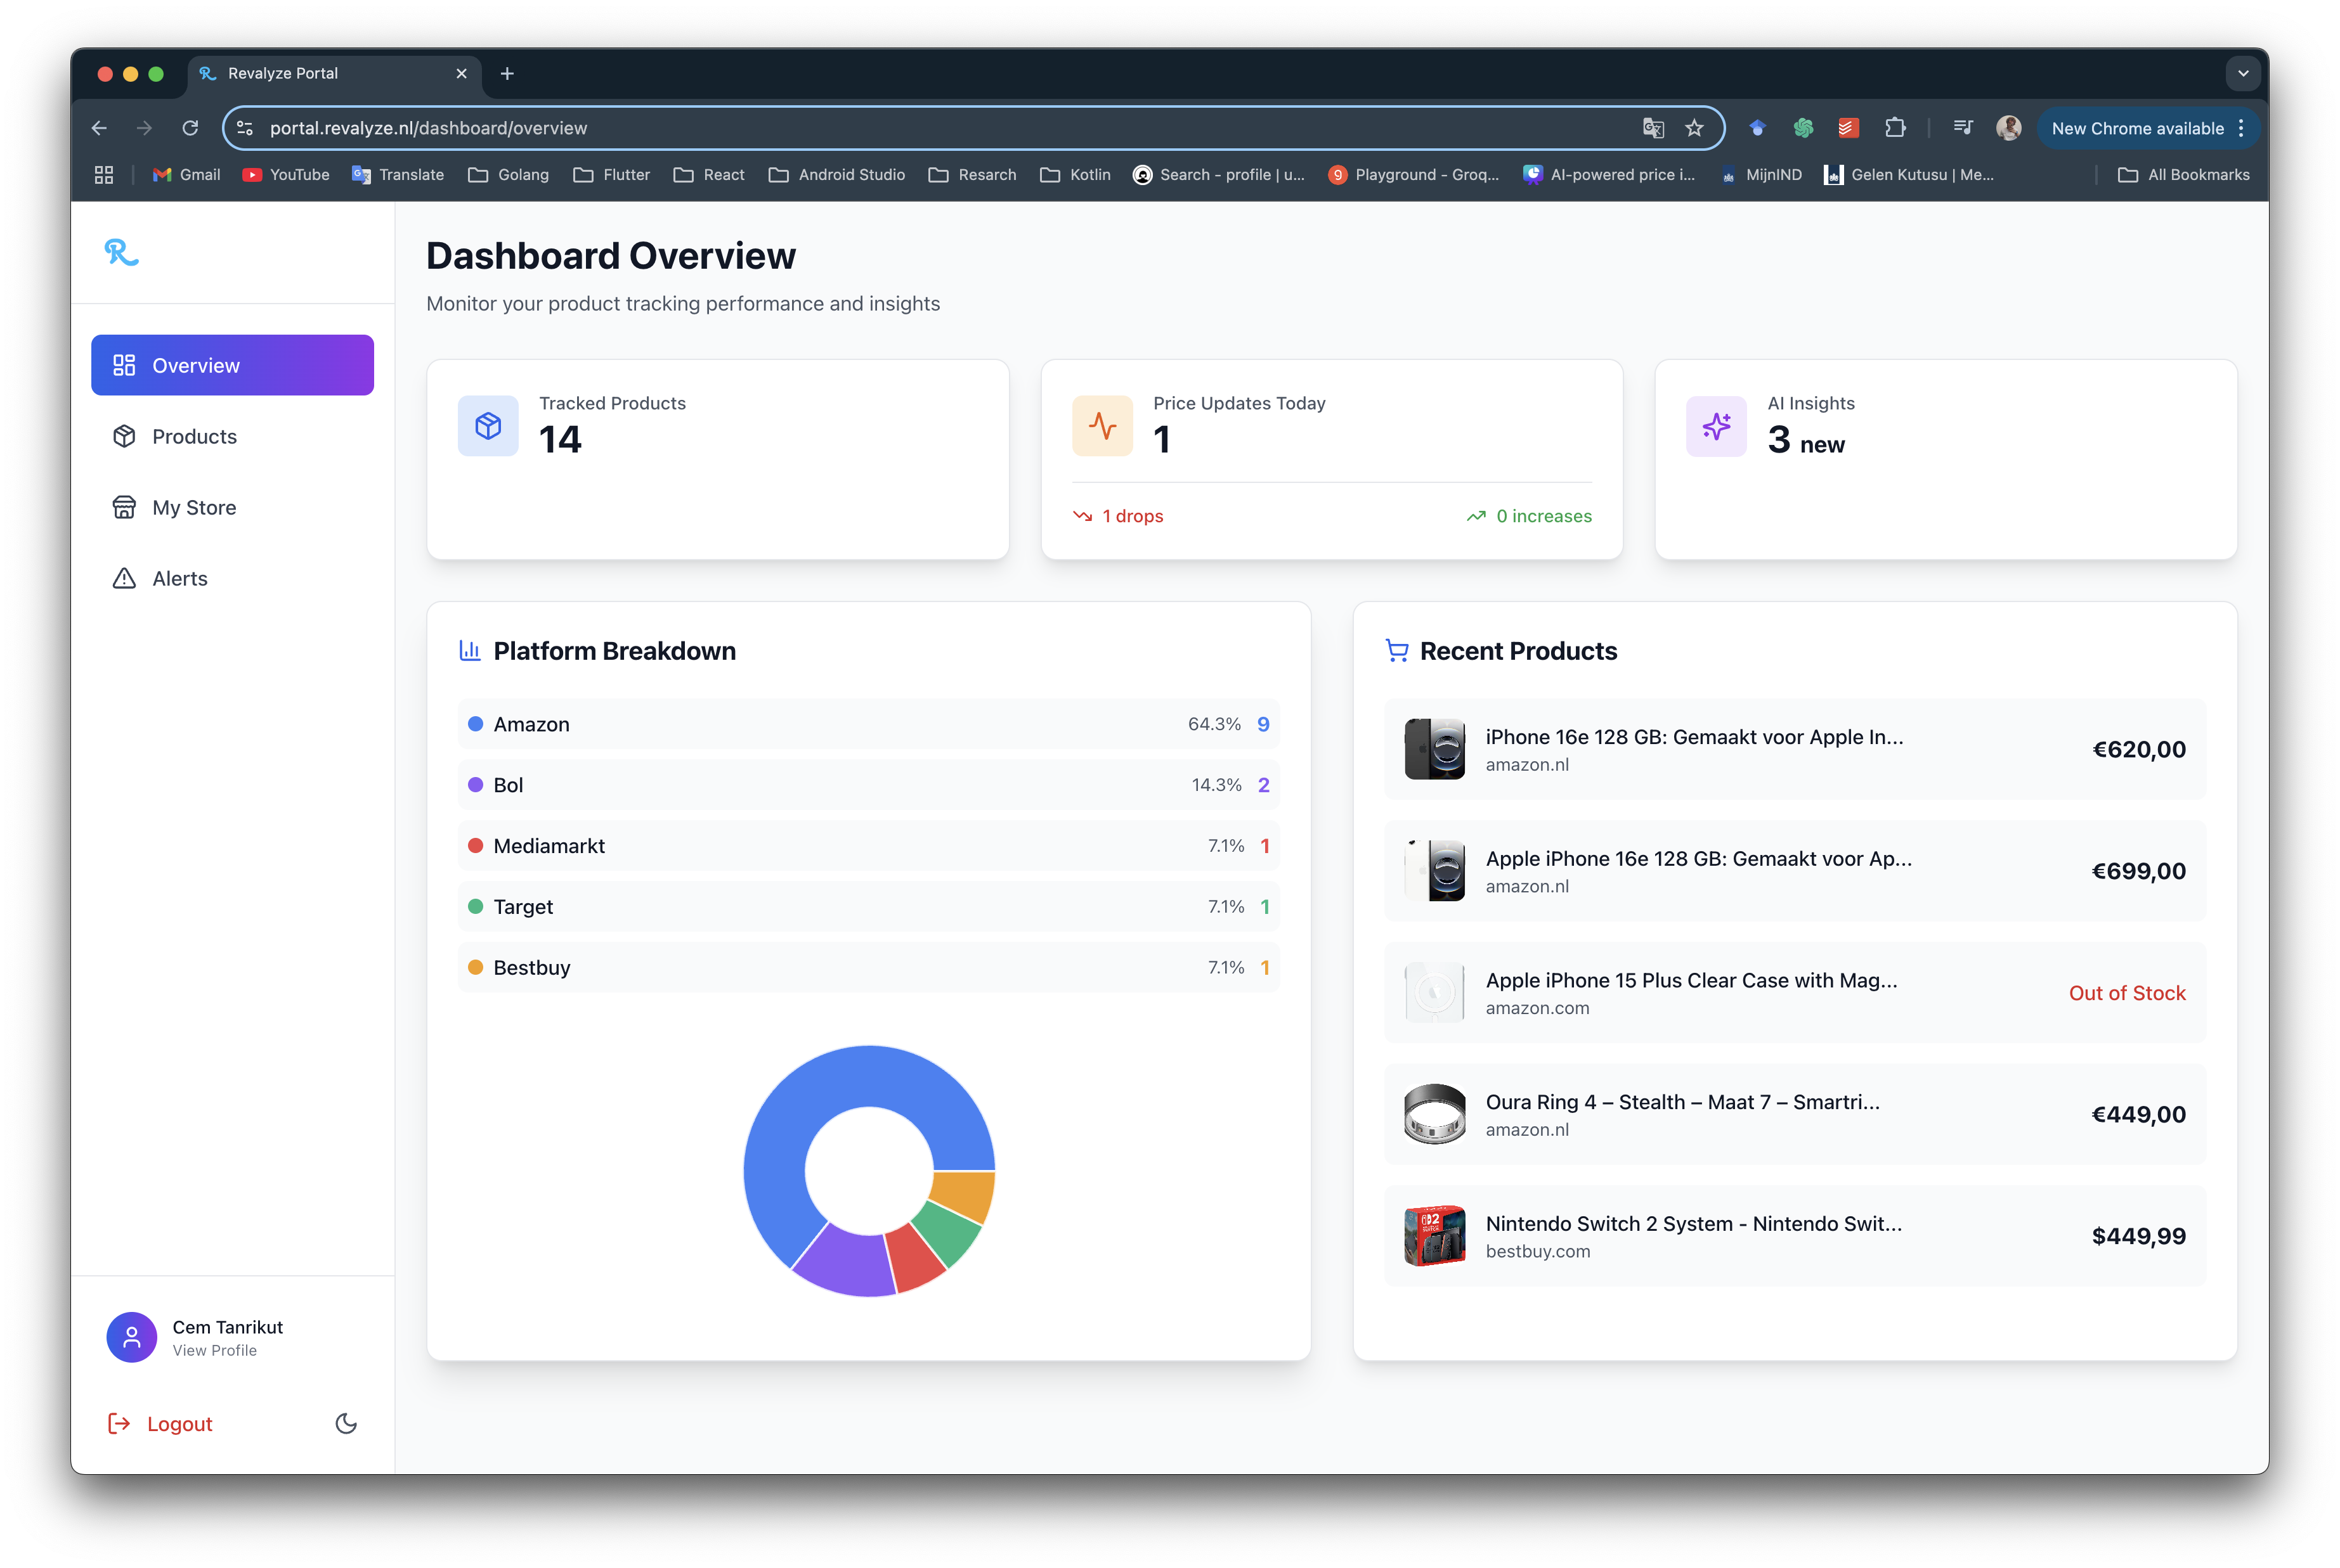2340x1568 pixels.
Task: Click the Nintendo Switch 2 thumbnail
Action: click(1434, 1236)
